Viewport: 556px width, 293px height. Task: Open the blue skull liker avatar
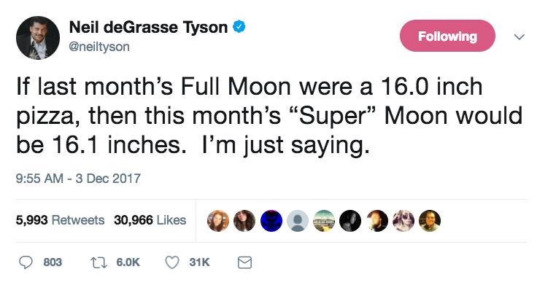tap(271, 219)
